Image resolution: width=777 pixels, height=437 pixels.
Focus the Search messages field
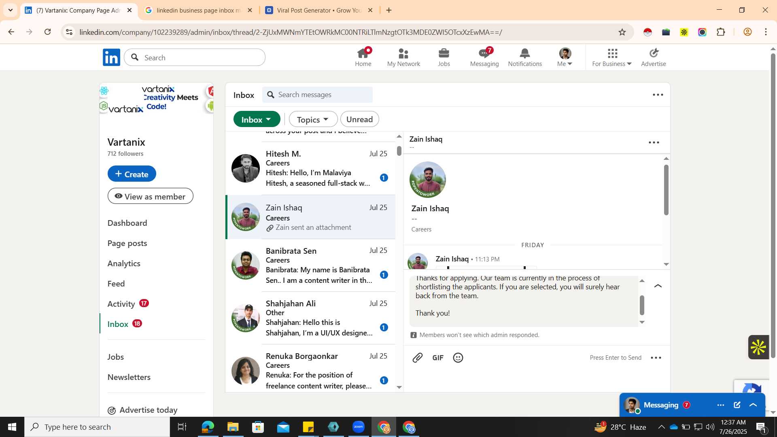point(317,95)
